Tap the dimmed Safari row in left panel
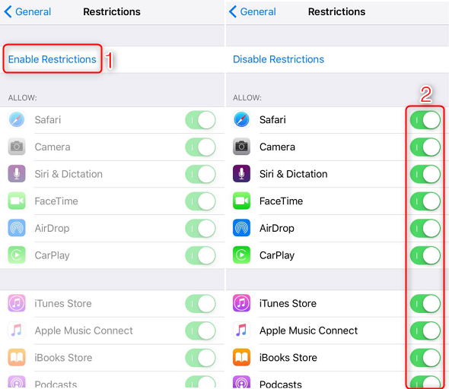 (x=112, y=120)
